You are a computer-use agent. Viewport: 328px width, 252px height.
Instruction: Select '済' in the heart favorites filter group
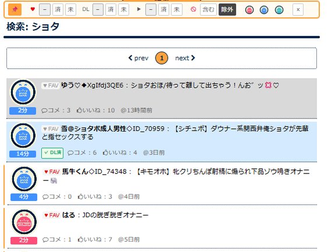(x=58, y=10)
